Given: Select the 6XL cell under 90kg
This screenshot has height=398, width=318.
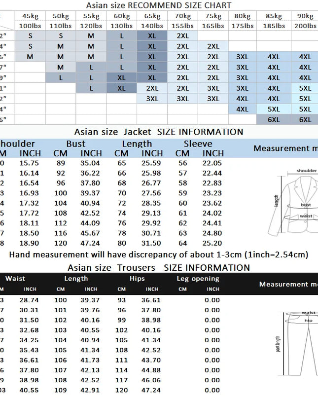Looking at the screenshot, I should pos(305,119).
